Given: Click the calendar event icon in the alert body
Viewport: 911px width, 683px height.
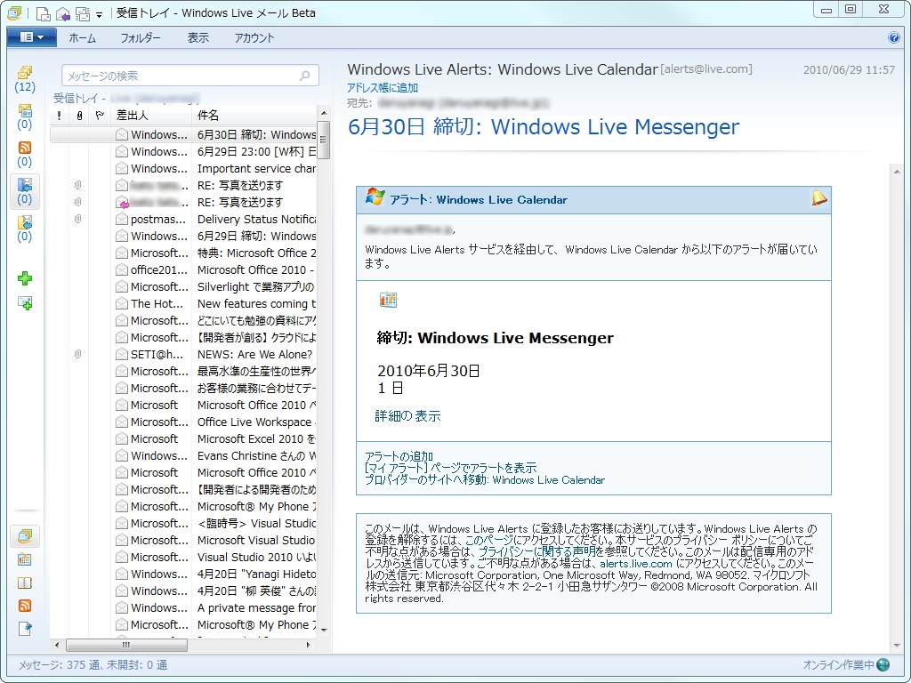Looking at the screenshot, I should (x=388, y=300).
